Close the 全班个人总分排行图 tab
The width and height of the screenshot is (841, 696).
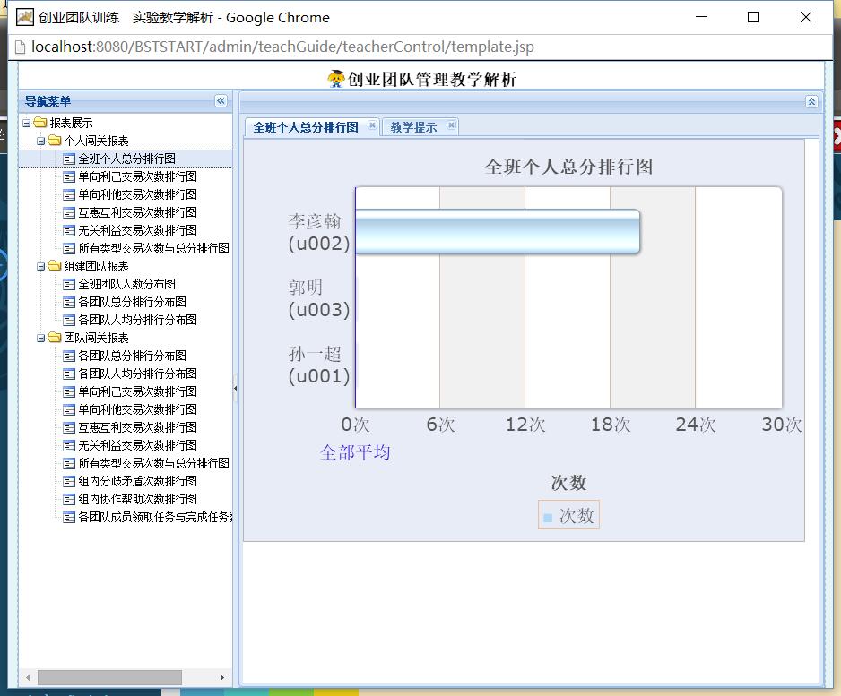pyautogui.click(x=372, y=126)
